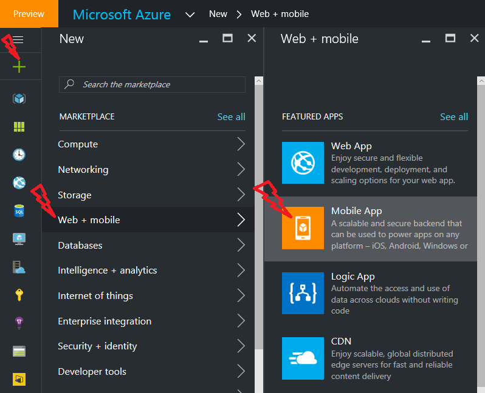Click See all link for Featured Apps

click(454, 116)
